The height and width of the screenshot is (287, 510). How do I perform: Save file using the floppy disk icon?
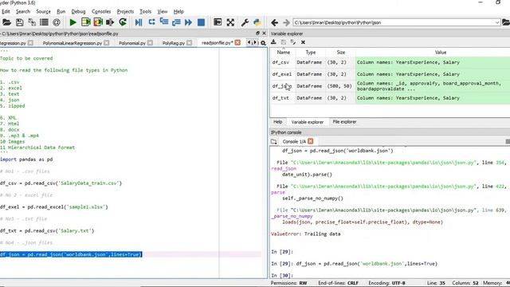tap(19, 22)
